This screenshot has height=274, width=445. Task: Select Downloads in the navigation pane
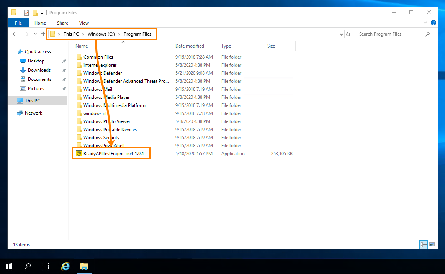point(39,70)
